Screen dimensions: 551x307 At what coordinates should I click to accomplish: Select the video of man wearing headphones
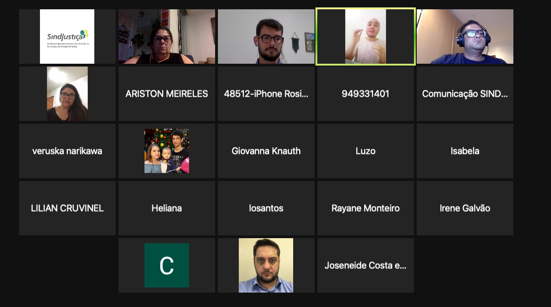point(465,37)
